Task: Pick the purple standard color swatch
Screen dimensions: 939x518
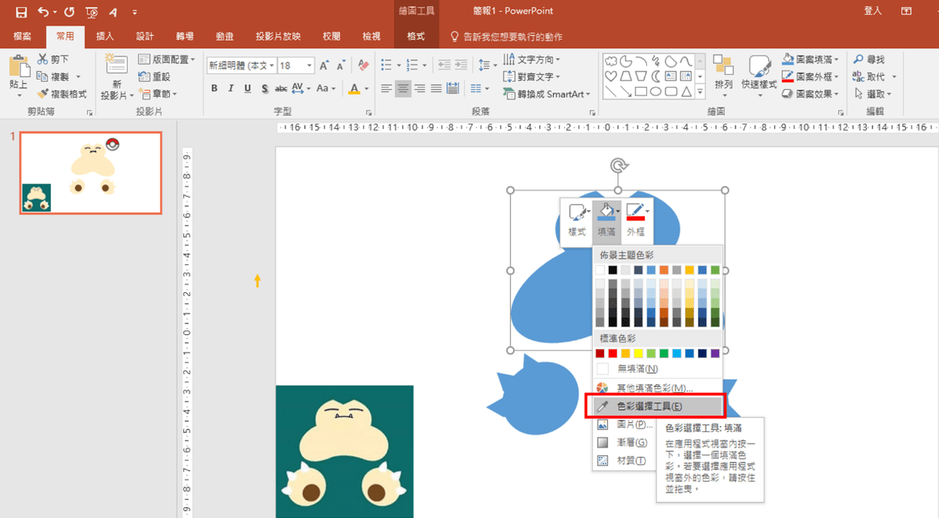Action: click(x=714, y=353)
